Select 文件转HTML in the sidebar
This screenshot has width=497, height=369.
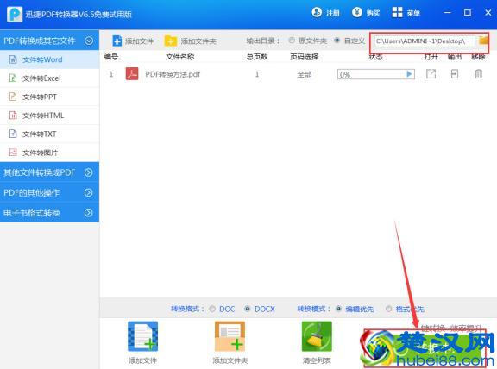click(x=49, y=116)
